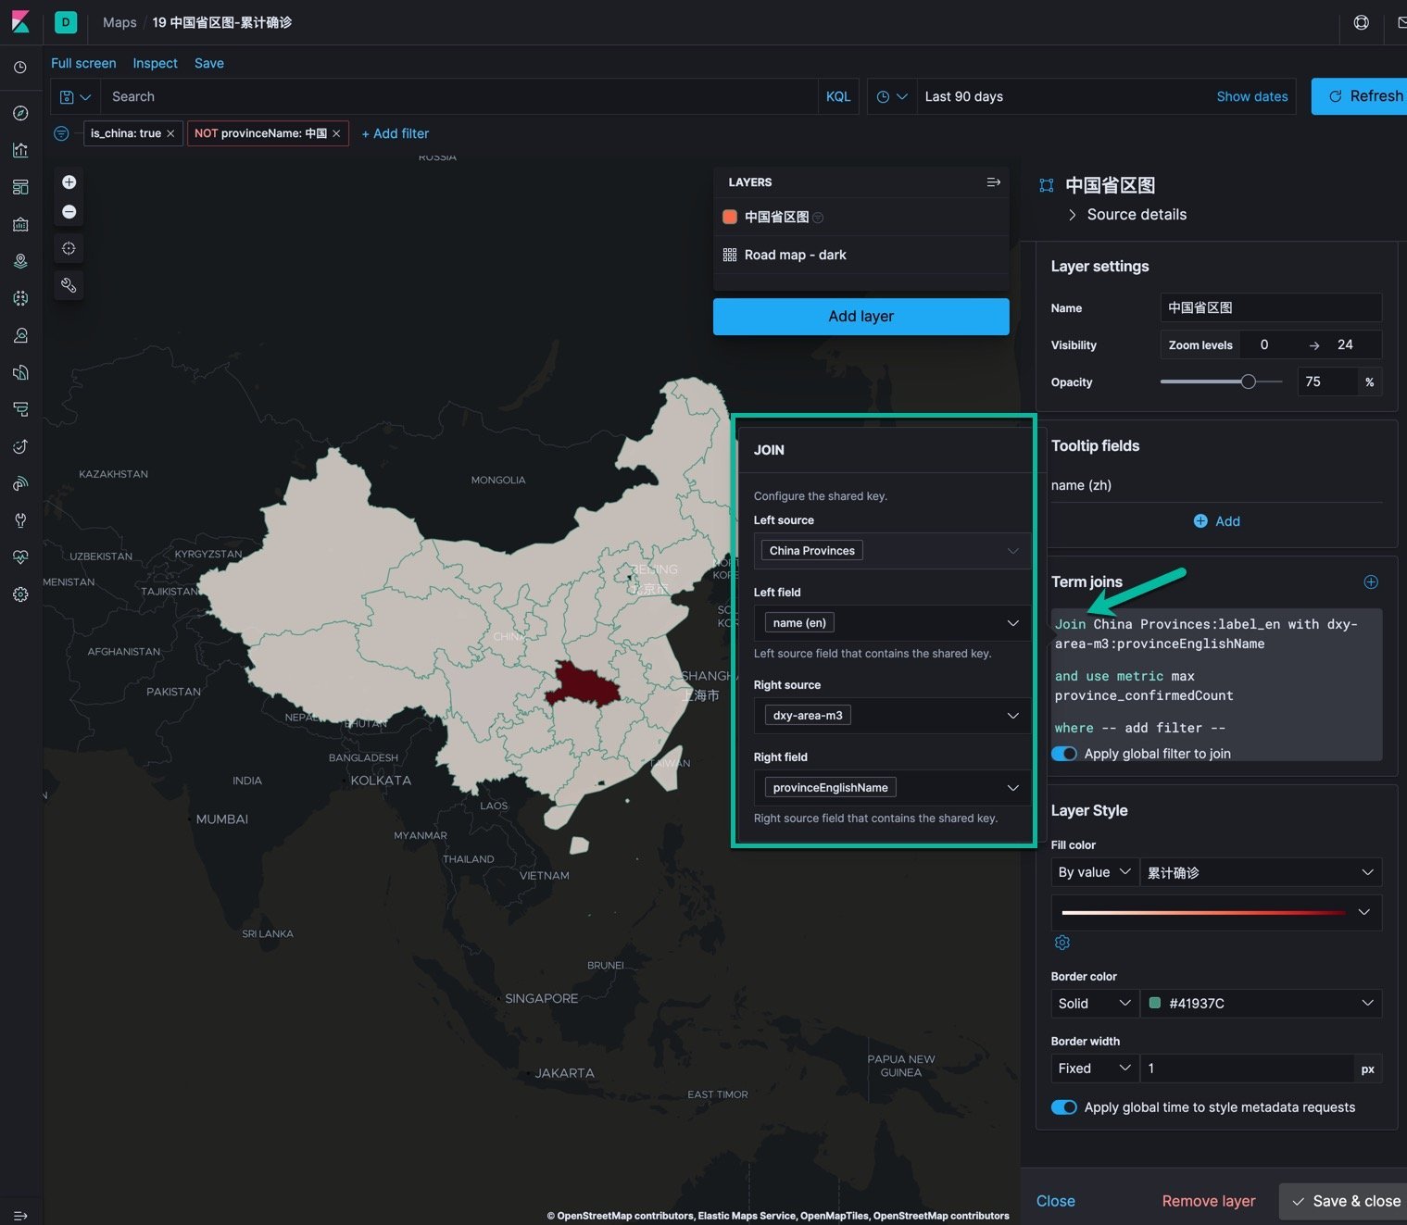The image size is (1407, 1225).
Task: Collapse the Layers panel using arrow icon
Action: coord(993,182)
